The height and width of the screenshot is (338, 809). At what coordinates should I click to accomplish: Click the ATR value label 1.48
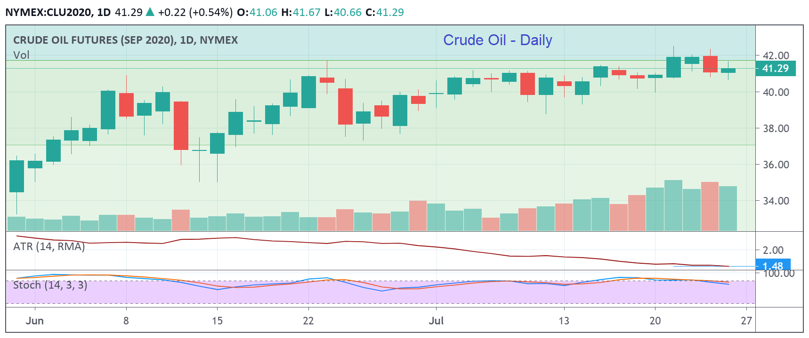click(x=773, y=266)
